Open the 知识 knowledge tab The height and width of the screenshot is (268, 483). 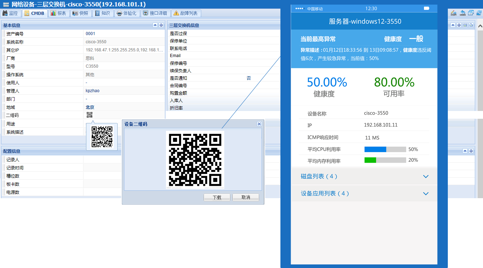pyautogui.click(x=102, y=13)
